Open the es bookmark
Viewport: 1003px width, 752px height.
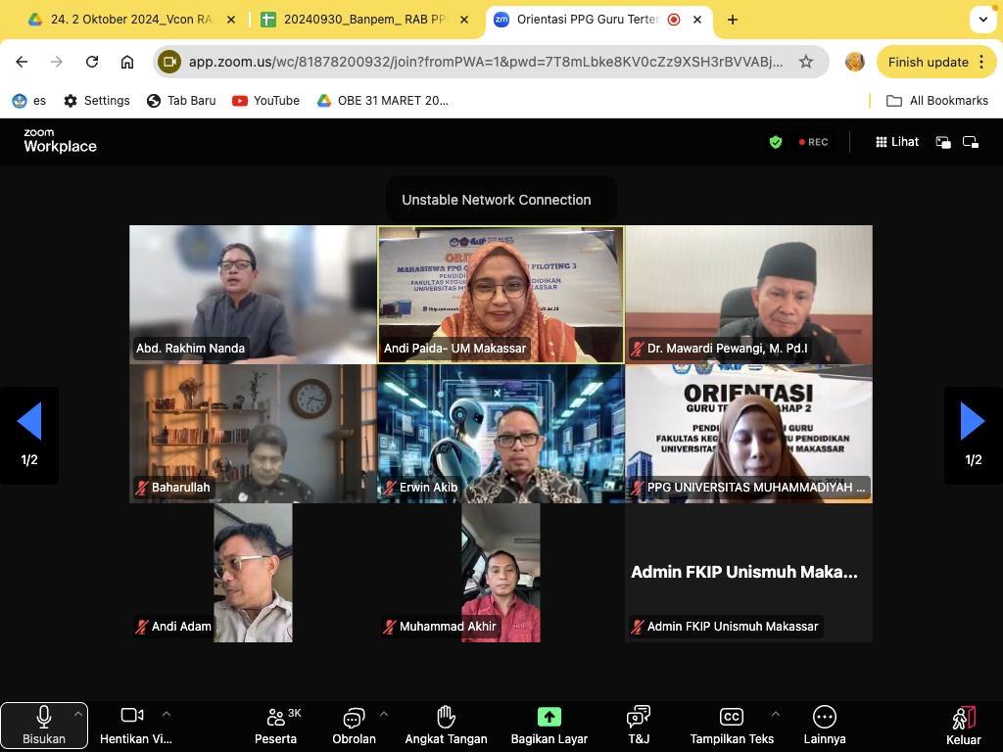coord(29,101)
